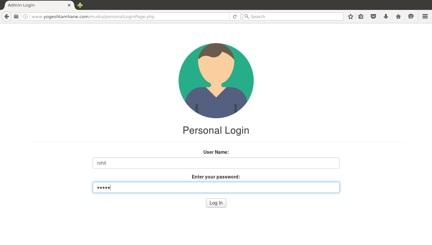
Task: Reload the page with the refresh icon
Action: point(235,16)
